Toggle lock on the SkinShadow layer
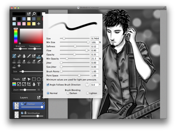 (x=25, y=113)
